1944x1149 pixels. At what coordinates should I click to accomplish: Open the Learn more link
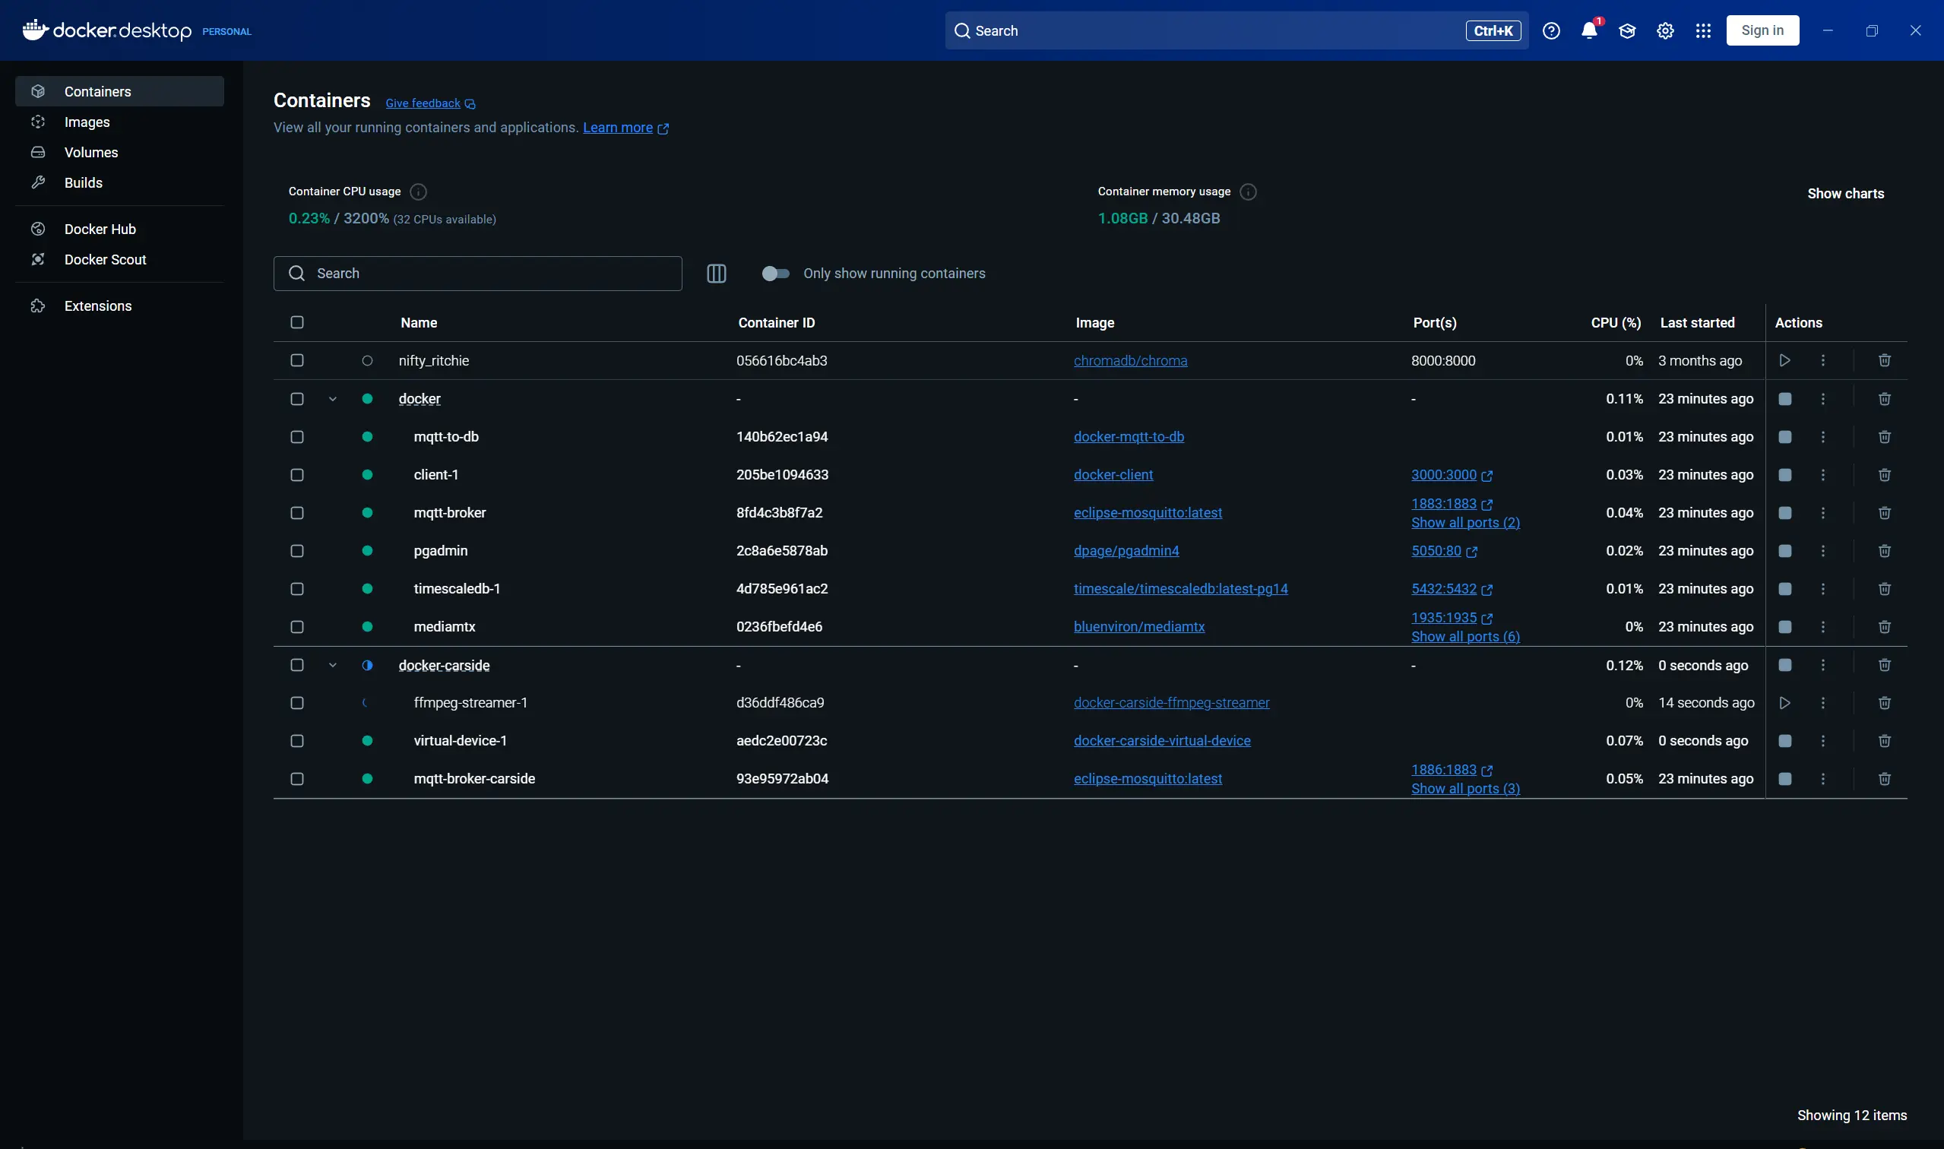(x=625, y=128)
